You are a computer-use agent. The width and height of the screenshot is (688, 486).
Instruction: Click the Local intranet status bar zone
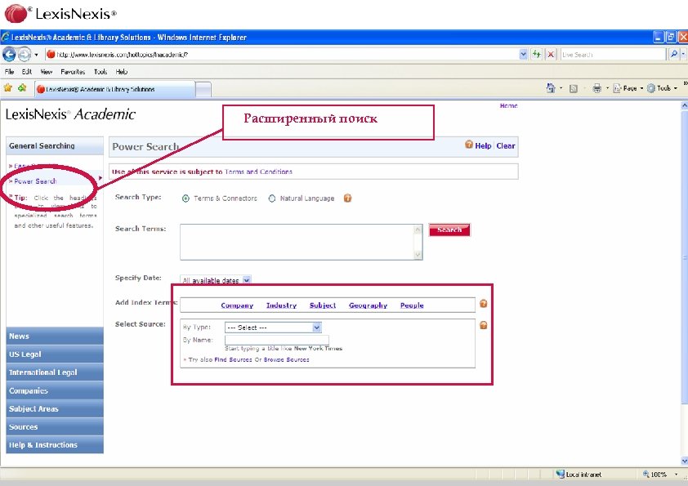579,475
